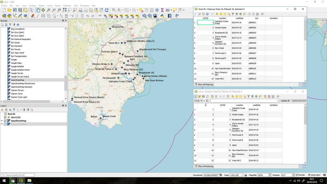Click the Zoom In magnifier tool
This screenshot has width=327, height=184.
(49, 10)
